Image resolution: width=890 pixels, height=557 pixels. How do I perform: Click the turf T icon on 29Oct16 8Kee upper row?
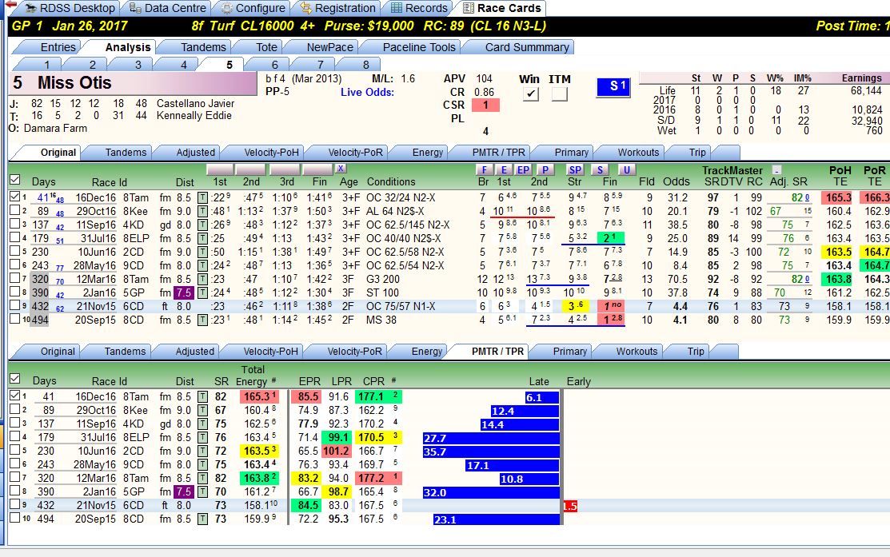click(x=202, y=212)
